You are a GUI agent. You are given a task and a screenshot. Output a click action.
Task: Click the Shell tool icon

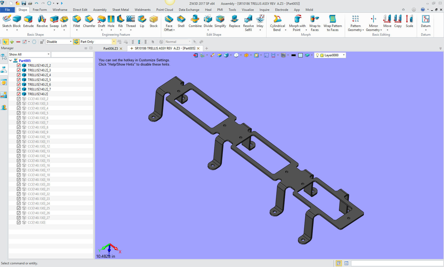tap(181, 19)
